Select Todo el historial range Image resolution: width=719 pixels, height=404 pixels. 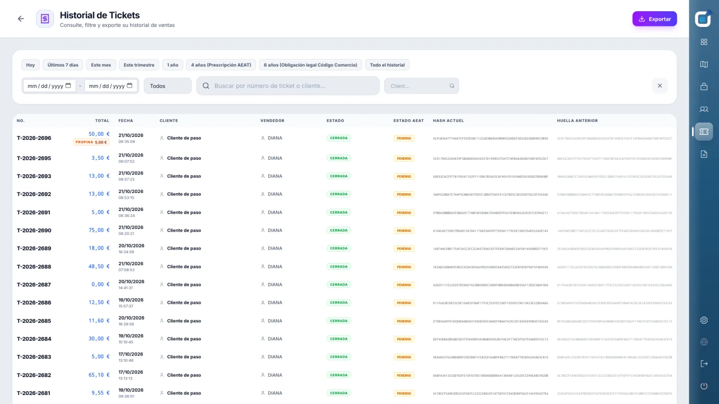tap(387, 65)
